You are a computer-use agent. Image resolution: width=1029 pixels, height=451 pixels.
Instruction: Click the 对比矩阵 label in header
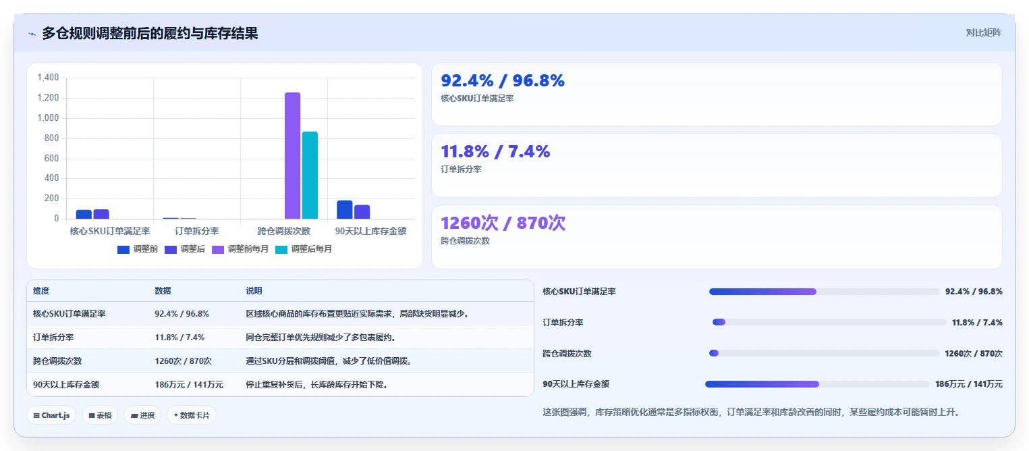pyautogui.click(x=983, y=32)
